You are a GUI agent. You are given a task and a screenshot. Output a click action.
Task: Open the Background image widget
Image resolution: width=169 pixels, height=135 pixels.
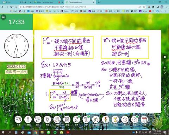pos(18,120)
